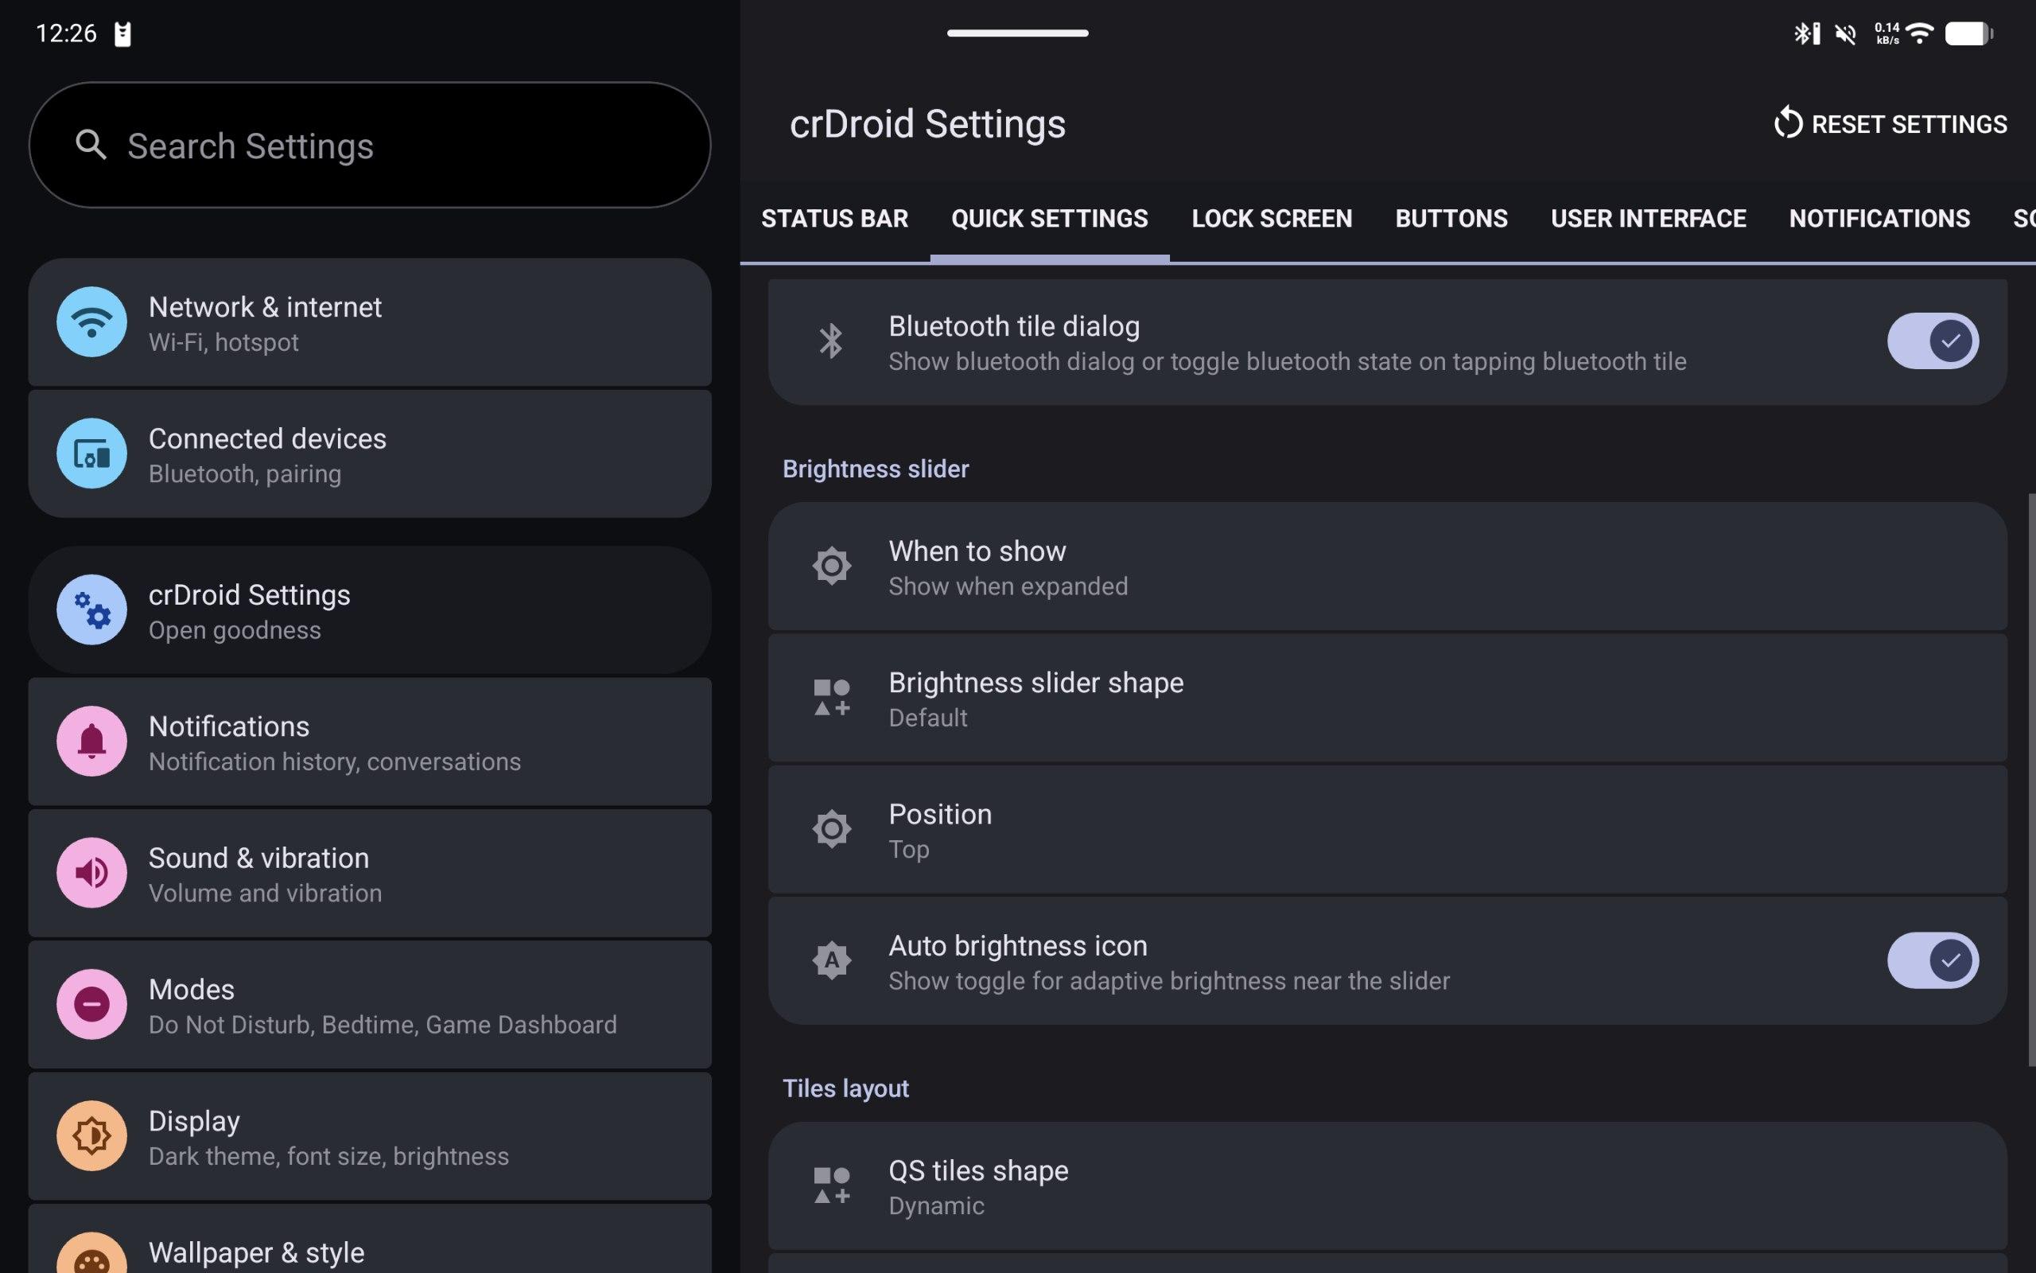Viewport: 2036px width, 1273px height.
Task: Open the User Interface tab
Action: tap(1647, 219)
